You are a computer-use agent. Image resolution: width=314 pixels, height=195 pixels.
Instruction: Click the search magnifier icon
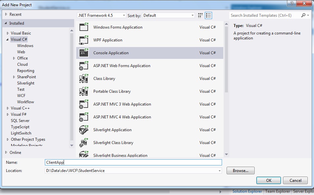pos(303,15)
